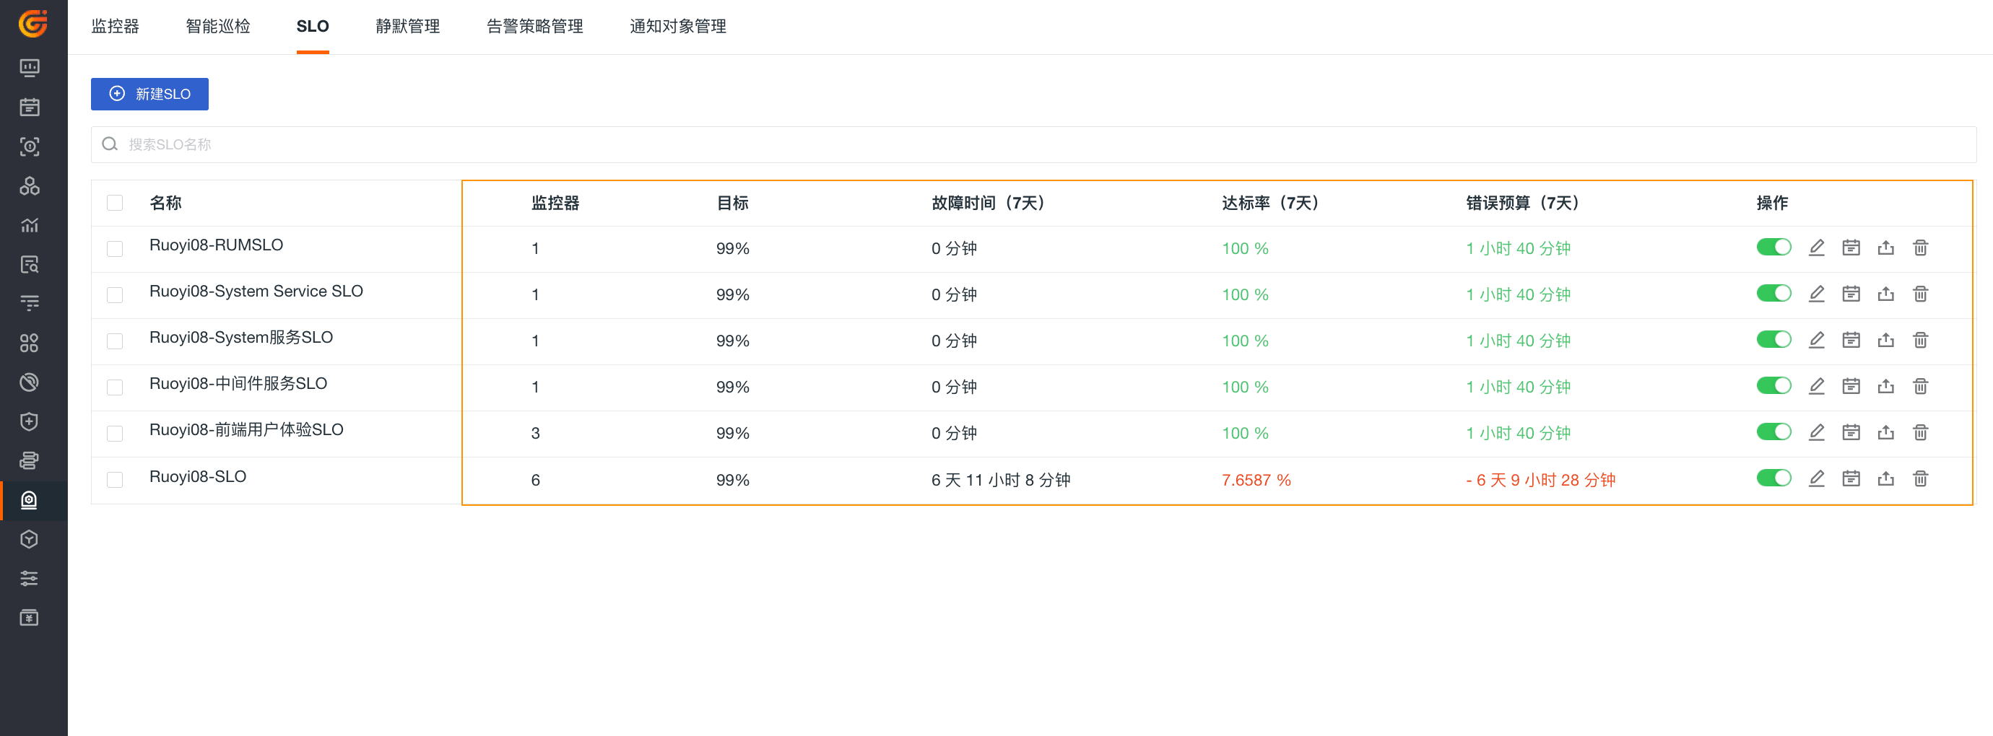Click the Guance logo icon
The width and height of the screenshot is (1993, 736).
(x=32, y=23)
